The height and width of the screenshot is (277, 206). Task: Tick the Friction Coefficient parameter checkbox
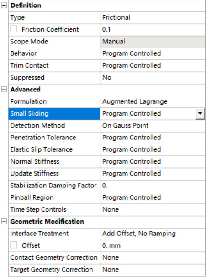pos(14,29)
